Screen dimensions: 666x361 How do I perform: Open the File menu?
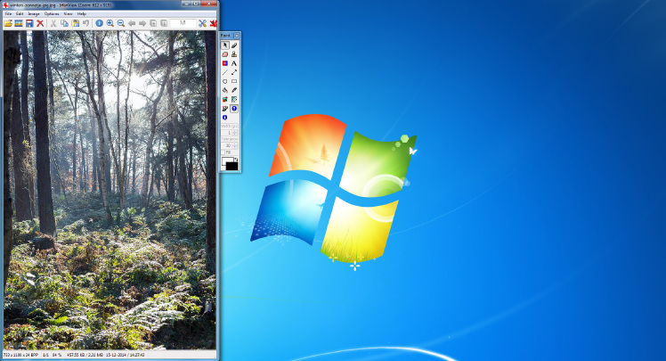[x=9, y=13]
